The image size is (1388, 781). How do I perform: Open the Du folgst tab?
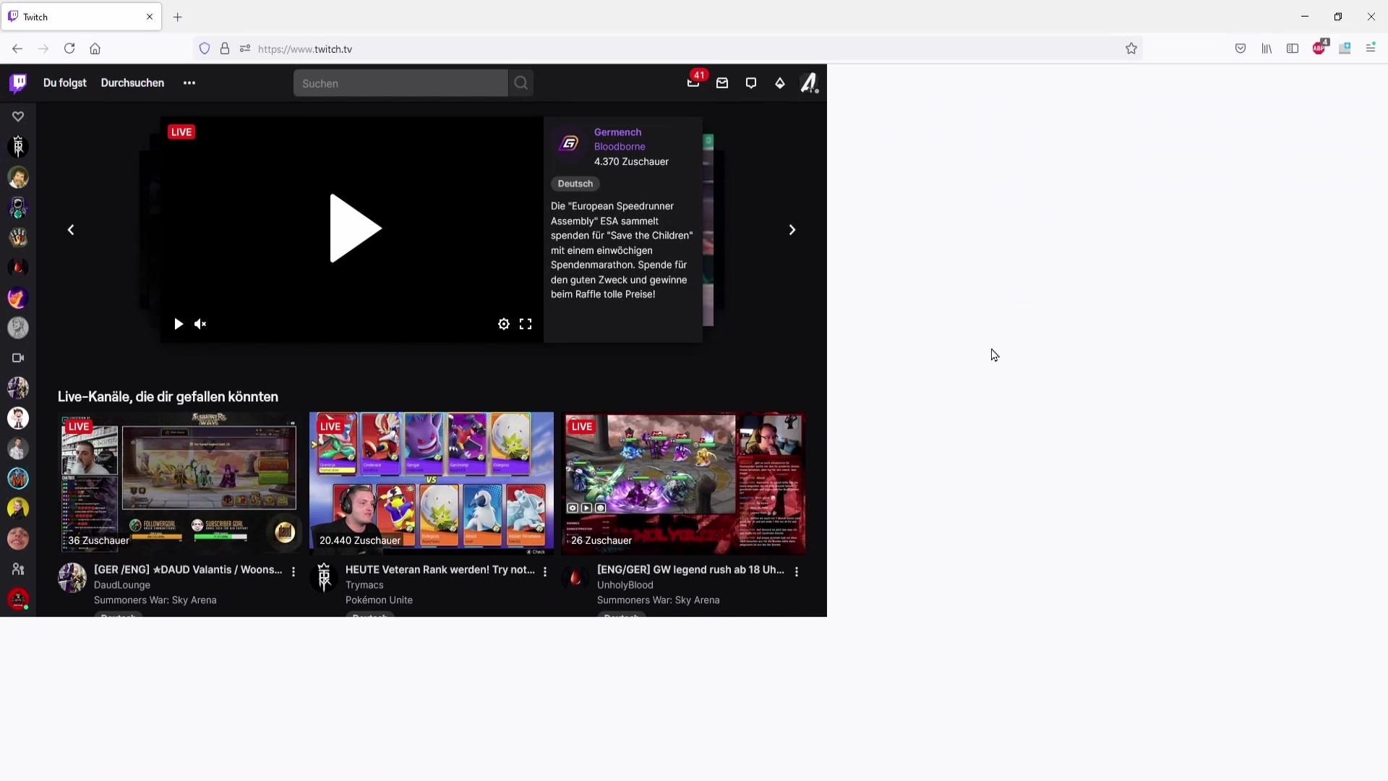pyautogui.click(x=65, y=83)
